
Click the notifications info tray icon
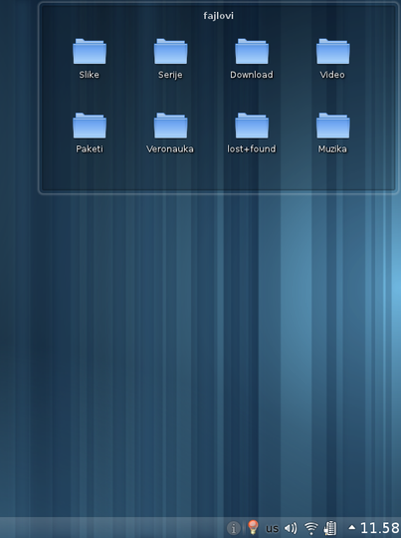[x=234, y=528]
